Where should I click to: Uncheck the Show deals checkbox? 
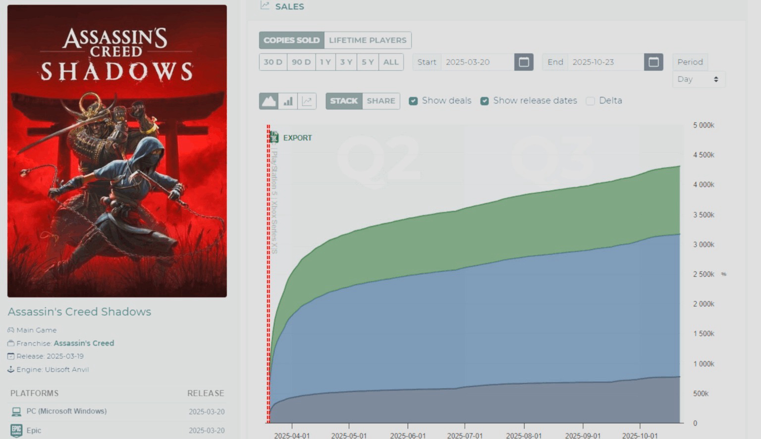coord(413,101)
